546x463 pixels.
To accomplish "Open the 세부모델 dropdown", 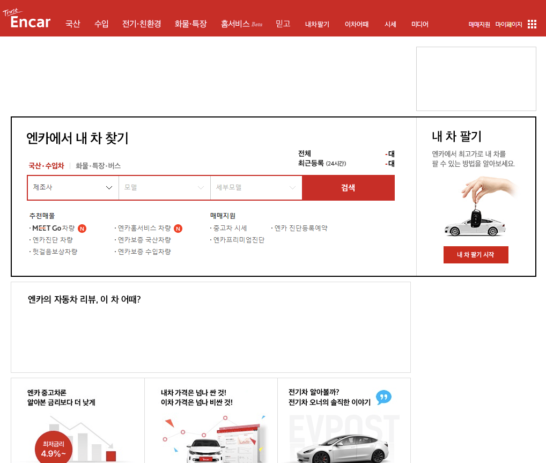I will coord(256,188).
